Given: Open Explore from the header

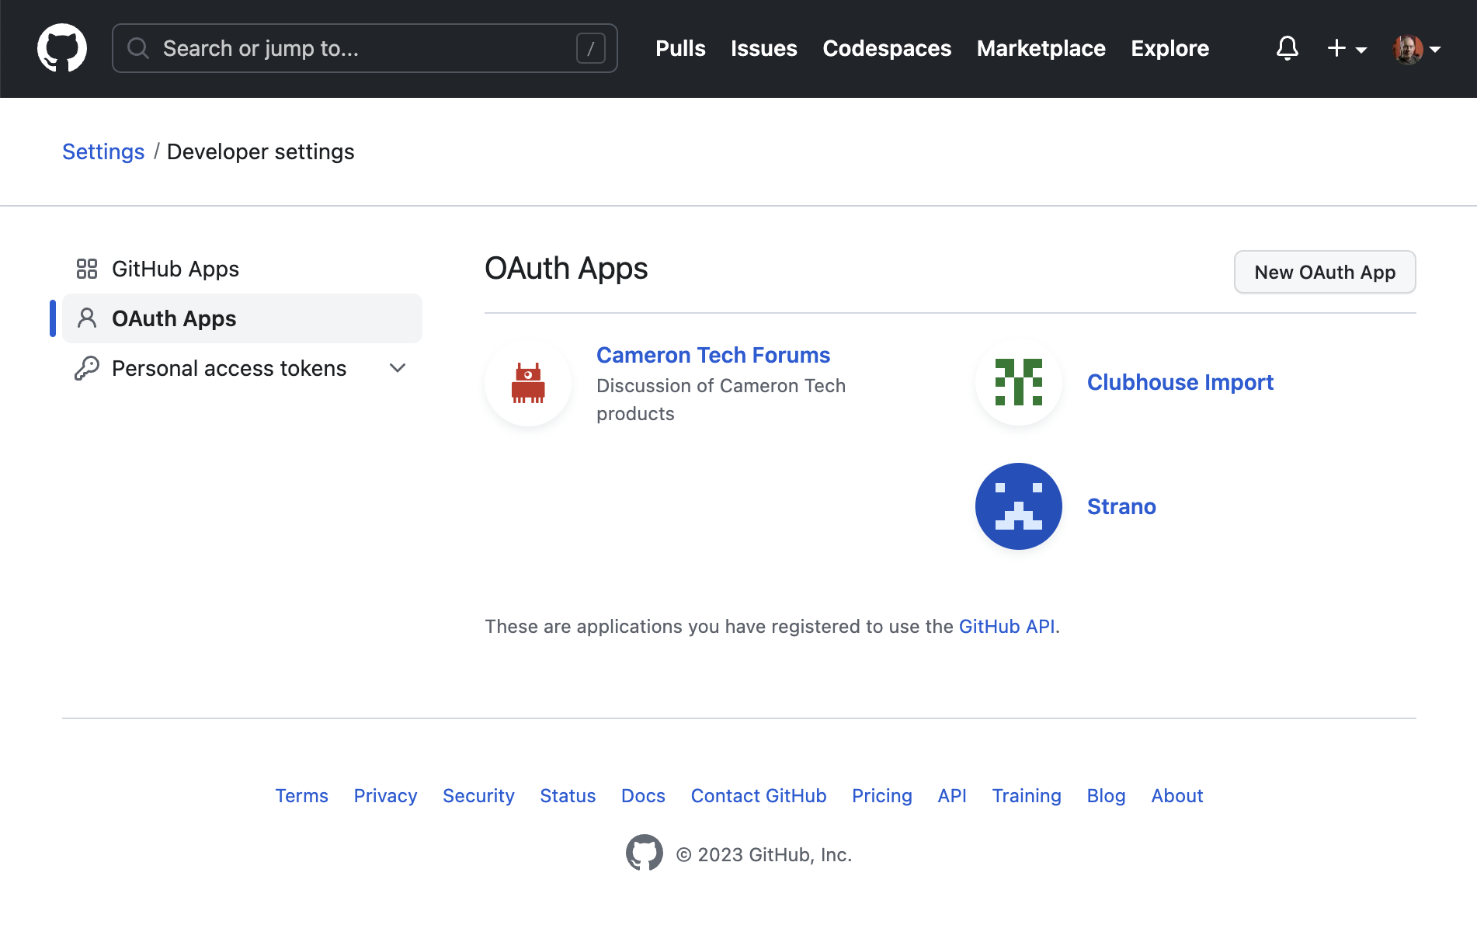Looking at the screenshot, I should point(1170,48).
